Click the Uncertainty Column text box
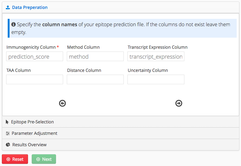 click(x=156, y=80)
